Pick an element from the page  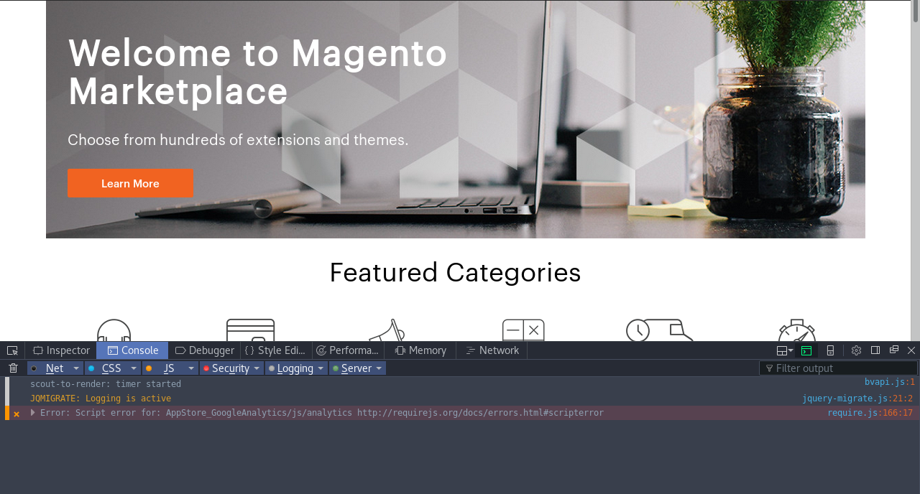(x=12, y=350)
